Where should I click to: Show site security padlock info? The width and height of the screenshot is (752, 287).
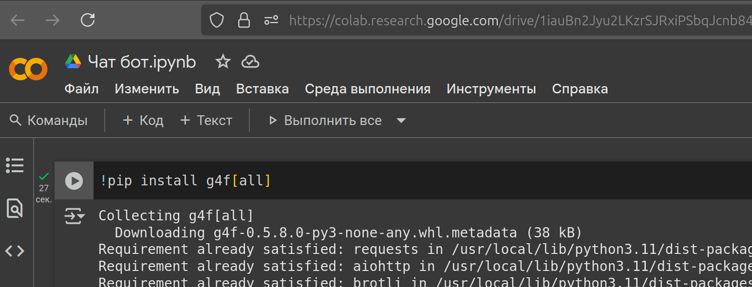(244, 21)
